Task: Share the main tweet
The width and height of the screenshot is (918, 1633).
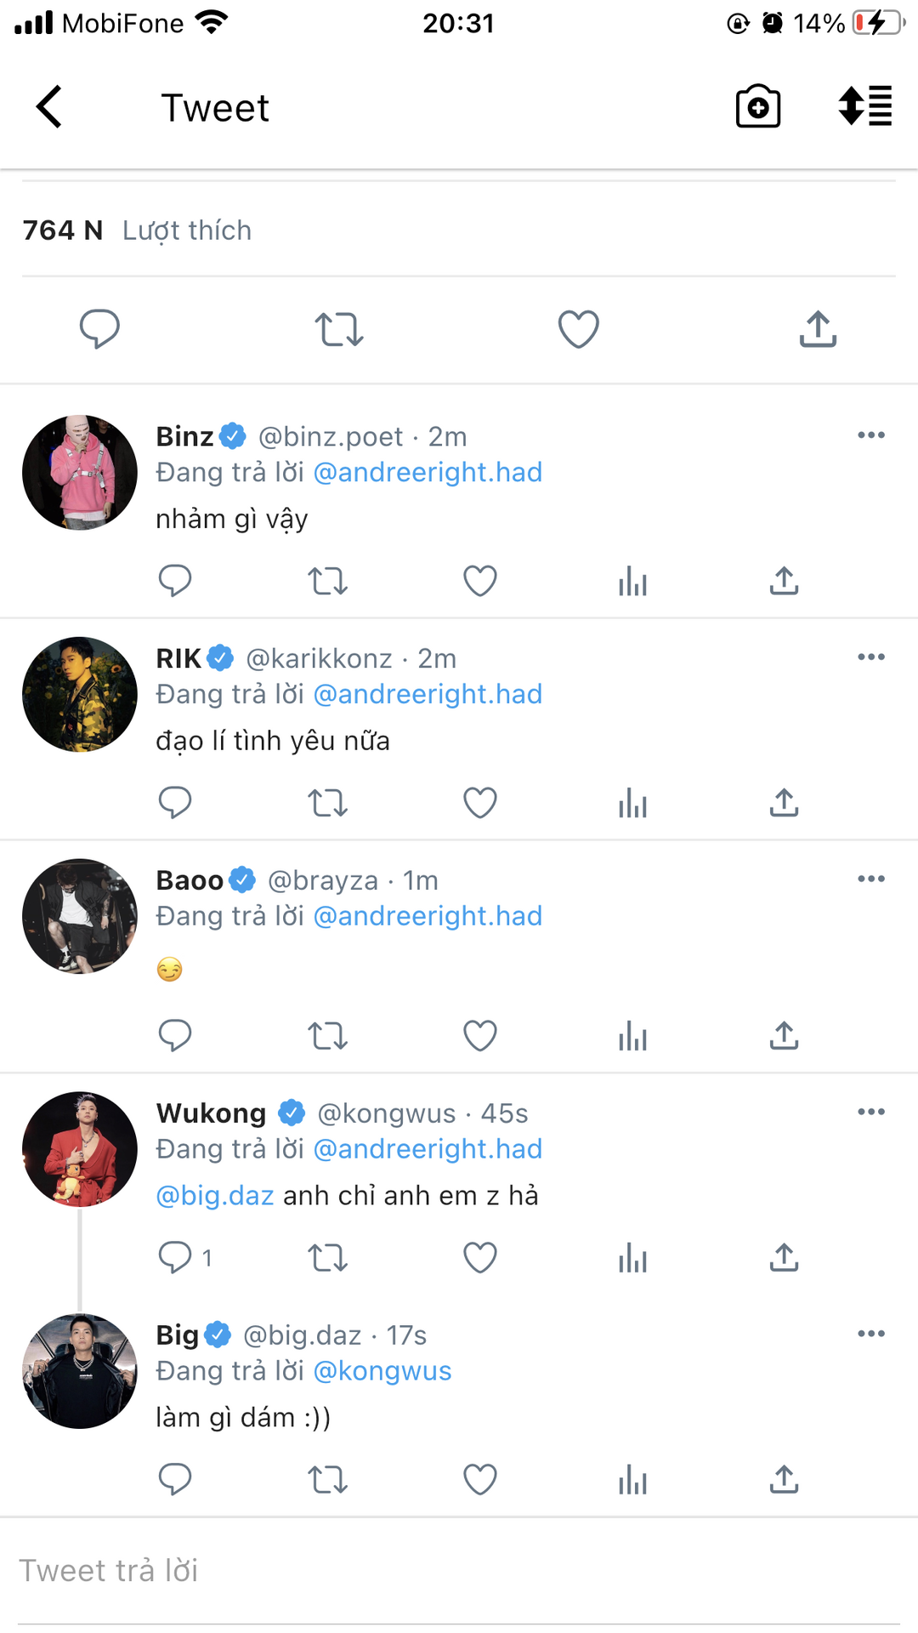Action: point(818,329)
